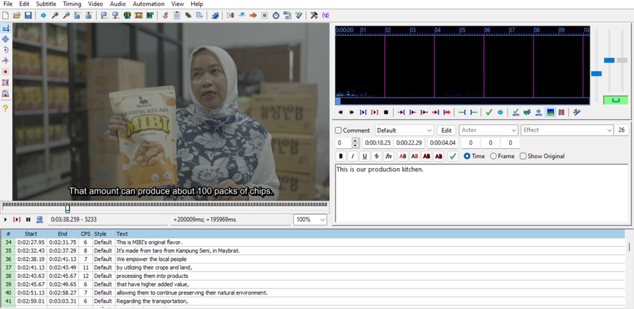The image size is (634, 309).
Task: Open the Styles Manager pink S icon
Action: click(x=165, y=15)
